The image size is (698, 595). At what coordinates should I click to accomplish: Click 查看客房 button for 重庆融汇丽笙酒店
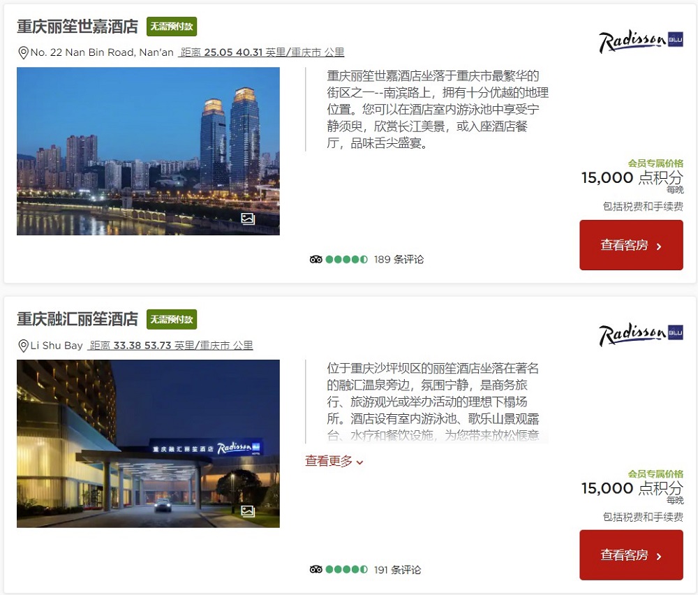[x=631, y=555]
